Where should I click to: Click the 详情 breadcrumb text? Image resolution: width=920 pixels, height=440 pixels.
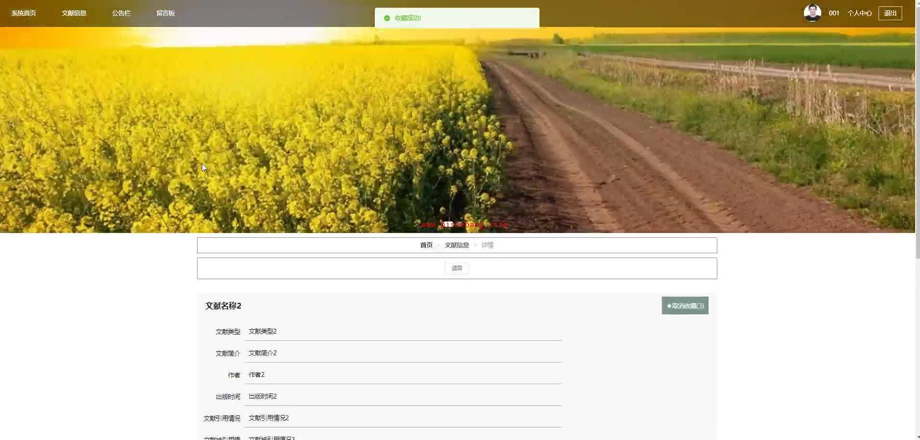coord(487,245)
